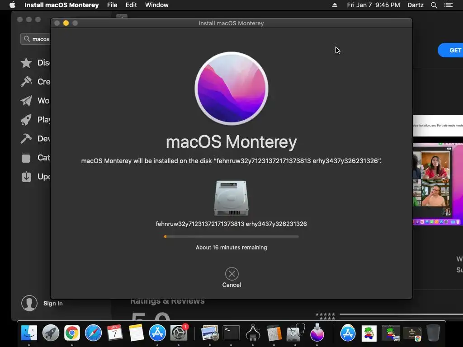The width and height of the screenshot is (463, 347).
Task: Click Install macOS Monterey icon in Dock
Action: [317, 333]
